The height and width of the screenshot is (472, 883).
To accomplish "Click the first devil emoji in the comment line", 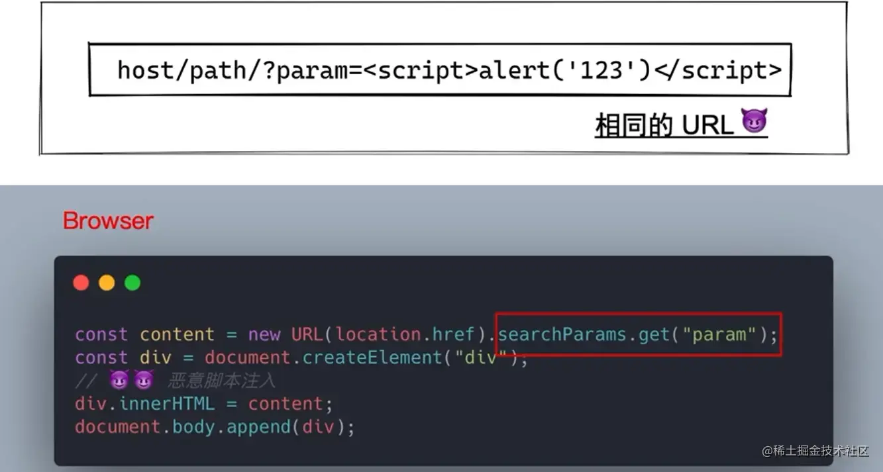I will 119,380.
